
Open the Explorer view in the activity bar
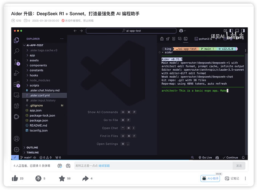coord(16,40)
